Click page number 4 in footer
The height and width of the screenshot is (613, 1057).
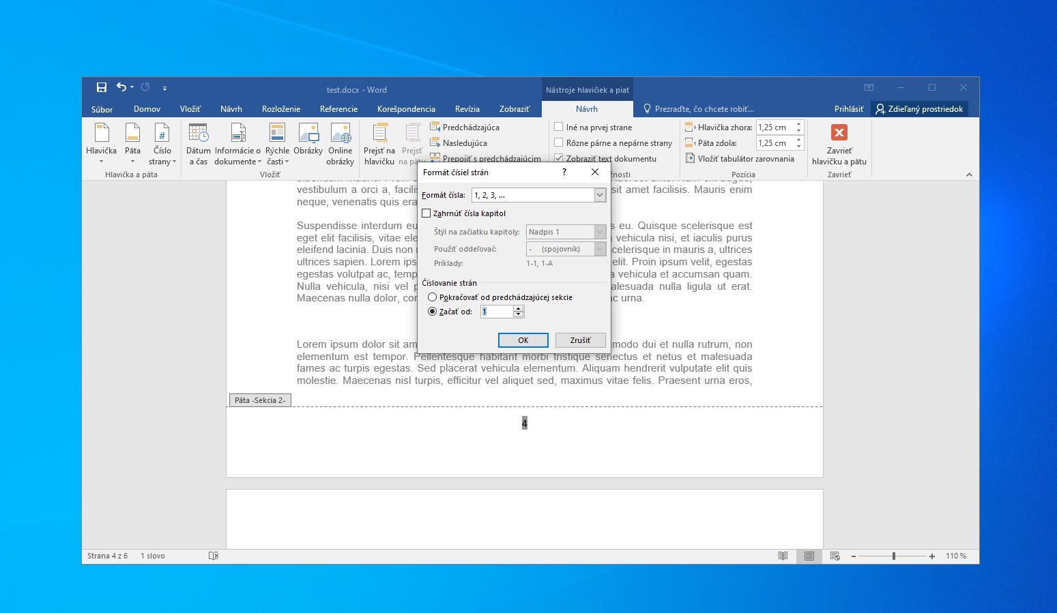pos(524,423)
